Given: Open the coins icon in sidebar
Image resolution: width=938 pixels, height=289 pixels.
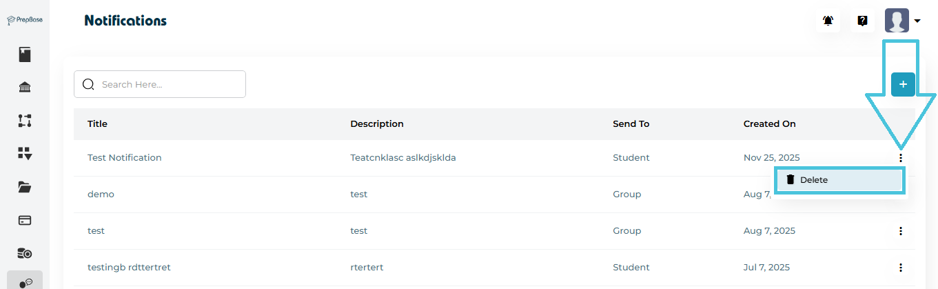Looking at the screenshot, I should pos(25,253).
